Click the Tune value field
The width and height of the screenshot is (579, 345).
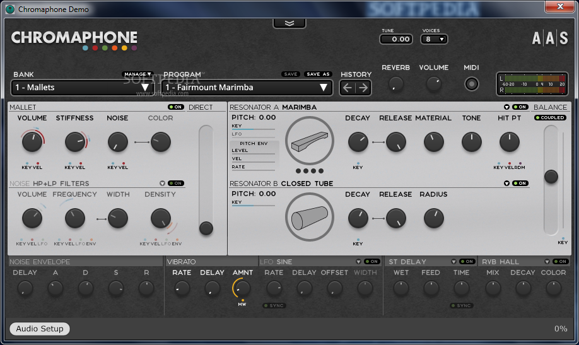396,39
